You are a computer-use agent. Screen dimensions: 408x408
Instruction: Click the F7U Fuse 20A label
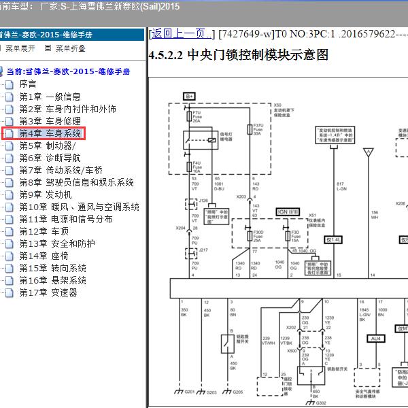point(197,117)
